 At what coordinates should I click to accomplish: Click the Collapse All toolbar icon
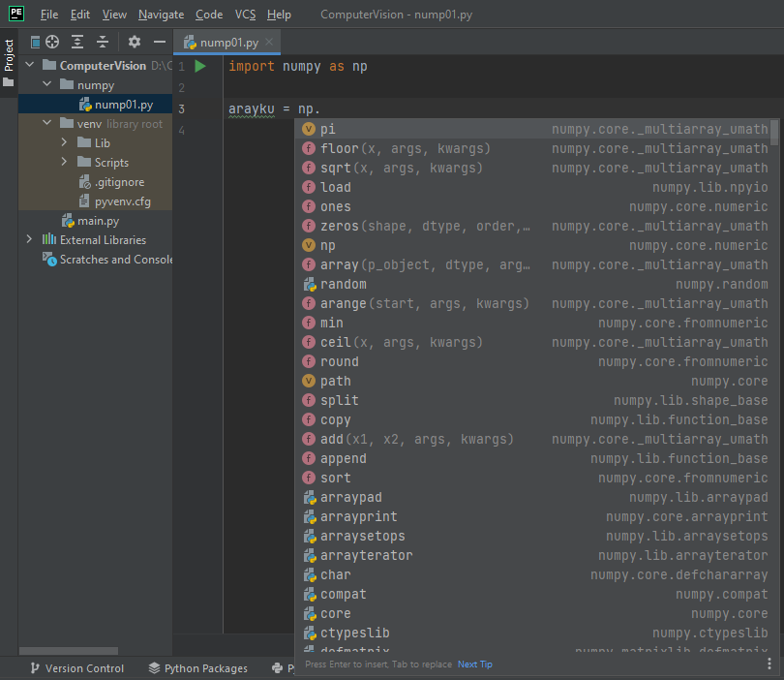103,42
